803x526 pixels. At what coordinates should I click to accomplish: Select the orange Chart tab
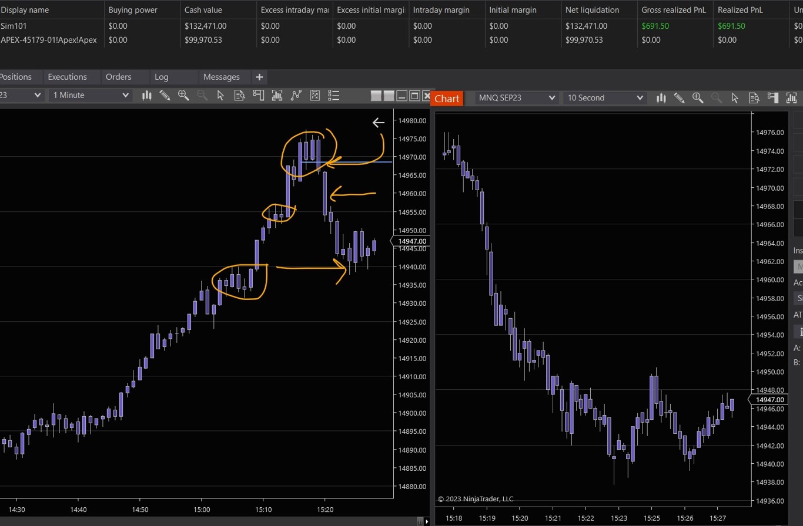(x=447, y=99)
